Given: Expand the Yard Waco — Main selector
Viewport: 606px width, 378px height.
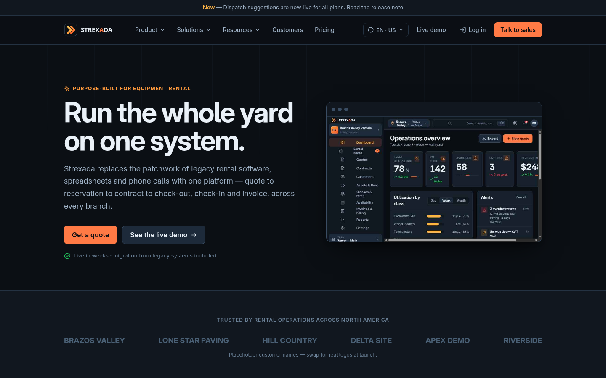Looking at the screenshot, I should click(x=355, y=239).
